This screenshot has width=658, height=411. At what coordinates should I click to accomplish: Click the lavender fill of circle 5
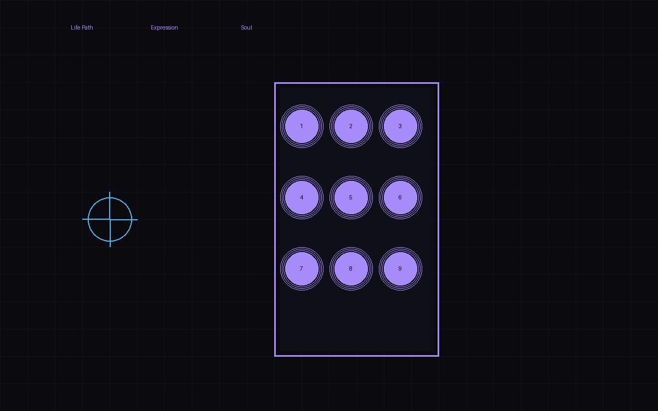click(351, 197)
